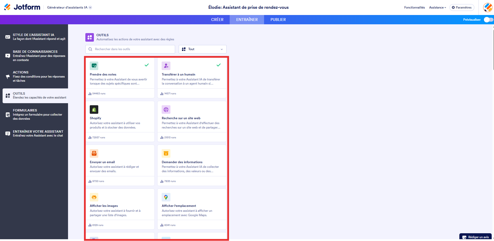Viewport: 494px width, 241px height.
Task: Open Recherche sur un site web title
Action: pyautogui.click(x=181, y=118)
